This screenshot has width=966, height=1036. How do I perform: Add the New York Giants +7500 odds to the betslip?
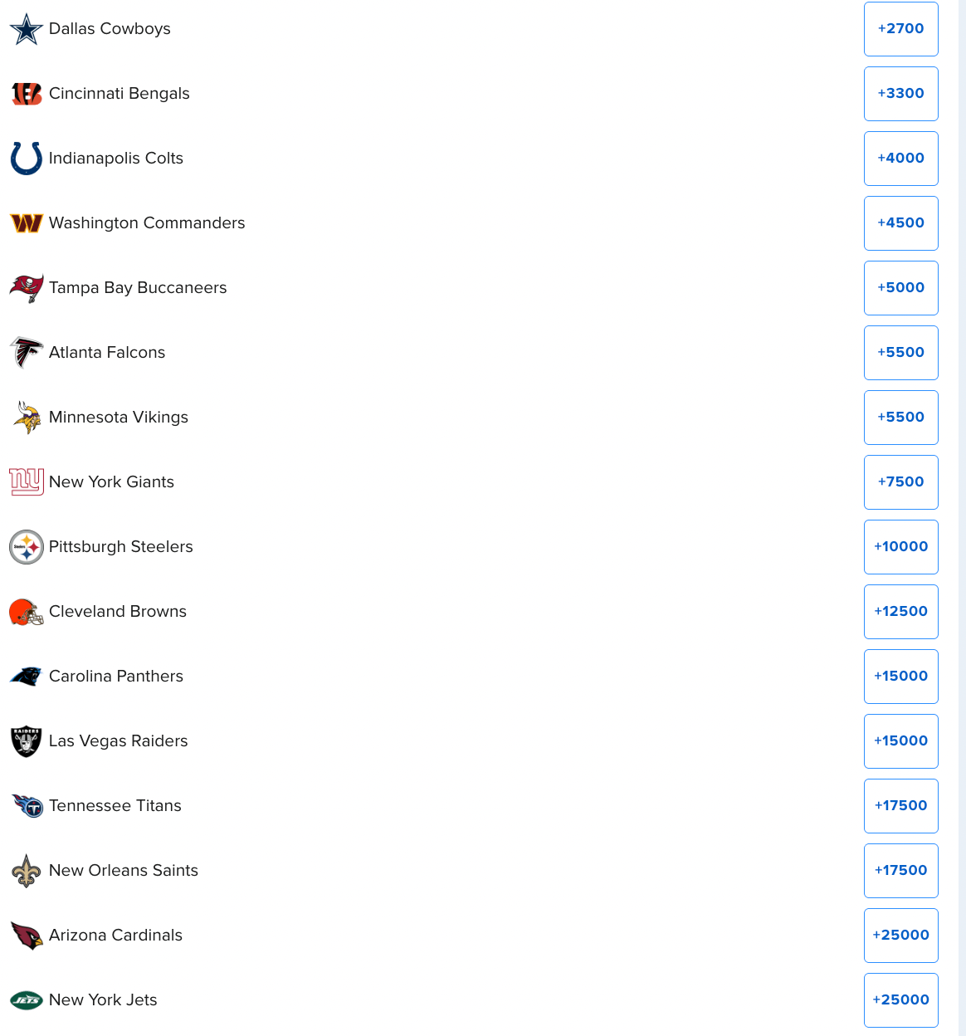tap(901, 482)
